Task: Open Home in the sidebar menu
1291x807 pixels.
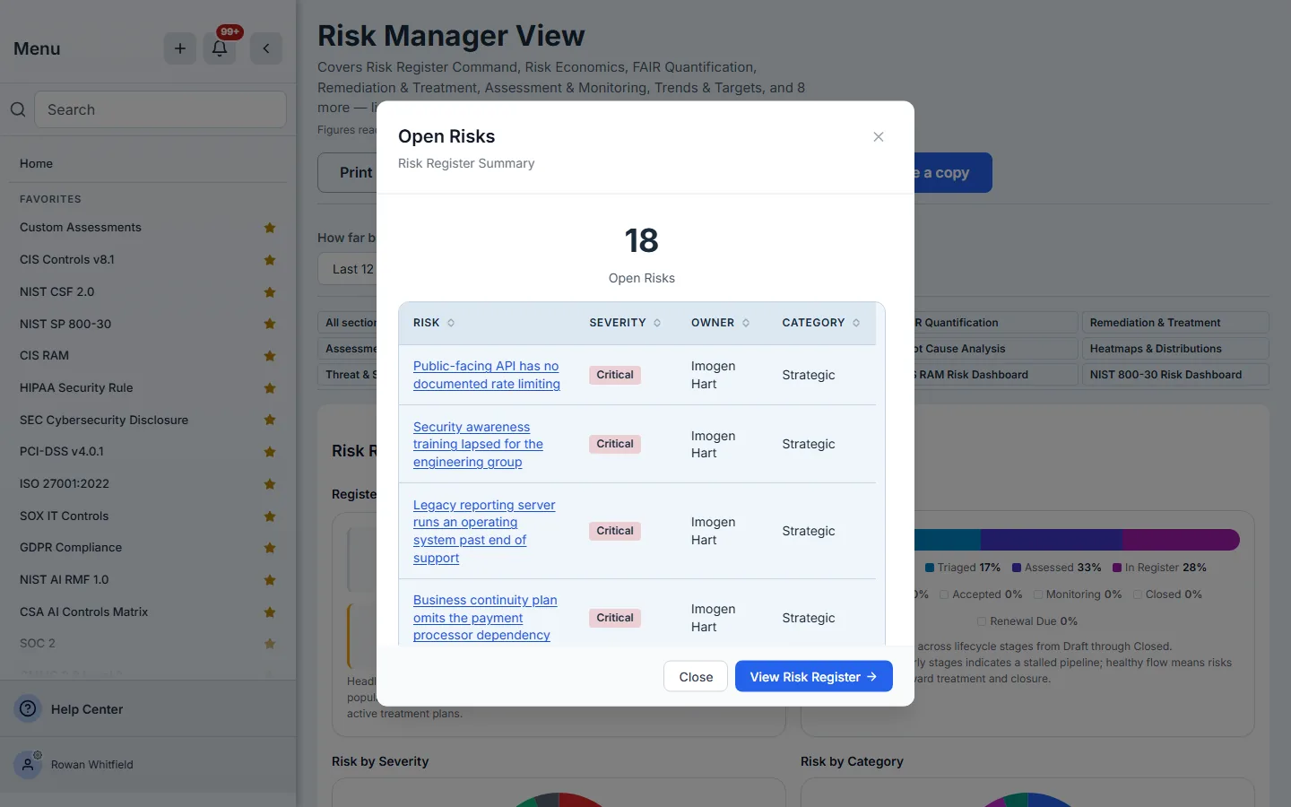Action: pos(36,163)
